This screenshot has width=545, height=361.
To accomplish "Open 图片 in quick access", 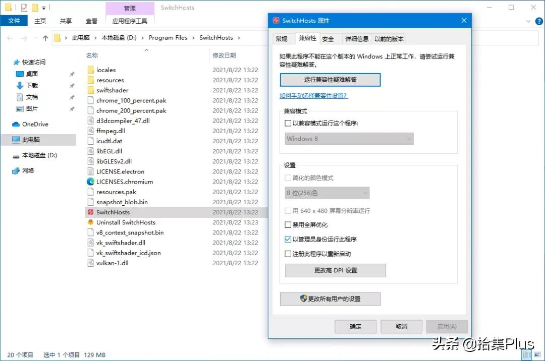I will click(27, 108).
